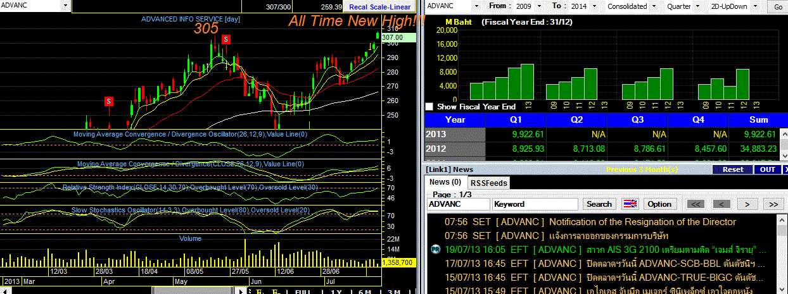
Task: Expand the To year 2014 dropdown
Action: pyautogui.click(x=594, y=6)
